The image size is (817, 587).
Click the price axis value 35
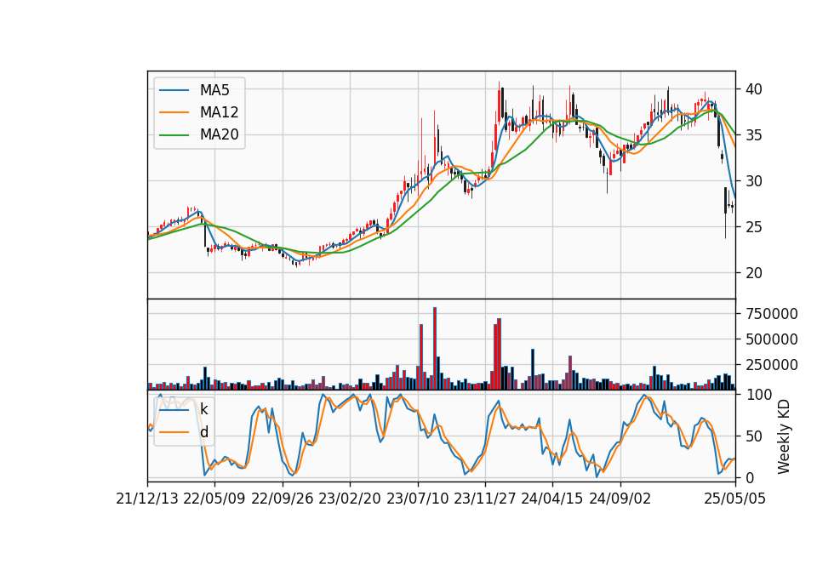click(753, 135)
